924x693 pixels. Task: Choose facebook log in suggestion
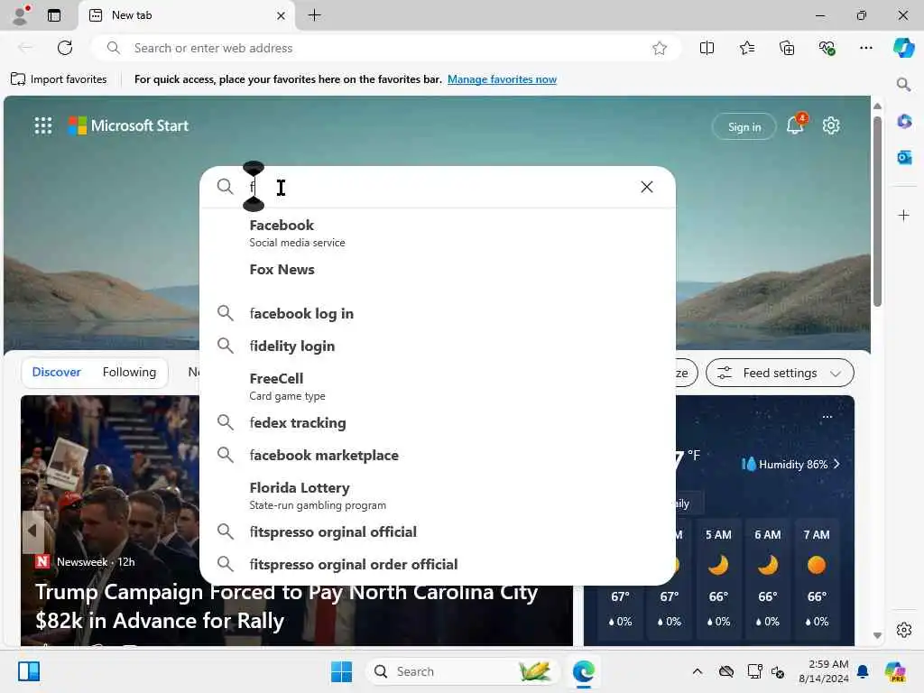click(x=438, y=313)
